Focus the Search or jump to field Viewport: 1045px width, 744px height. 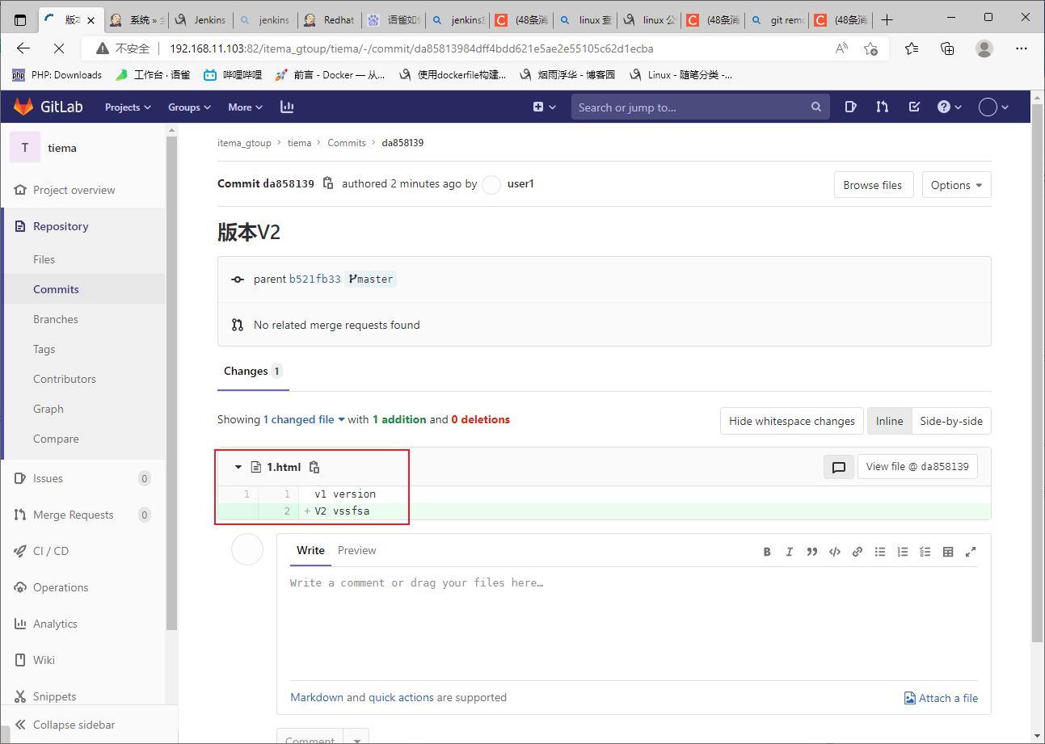tap(700, 107)
